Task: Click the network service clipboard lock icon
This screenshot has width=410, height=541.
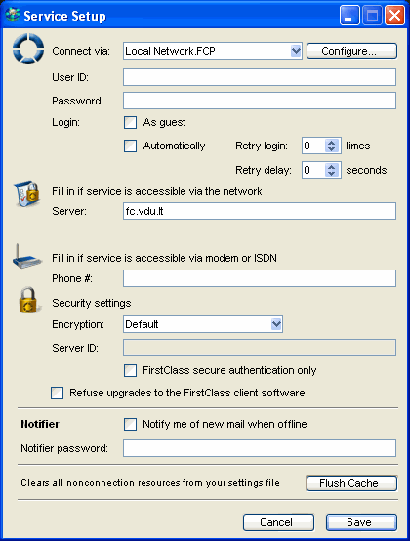Action: [27, 194]
